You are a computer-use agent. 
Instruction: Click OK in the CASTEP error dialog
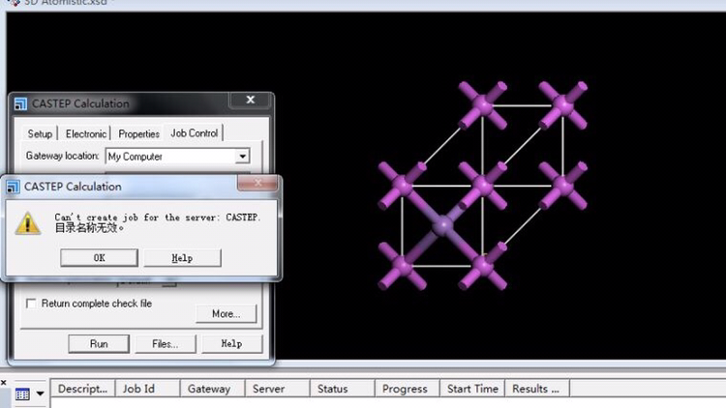pyautogui.click(x=99, y=258)
